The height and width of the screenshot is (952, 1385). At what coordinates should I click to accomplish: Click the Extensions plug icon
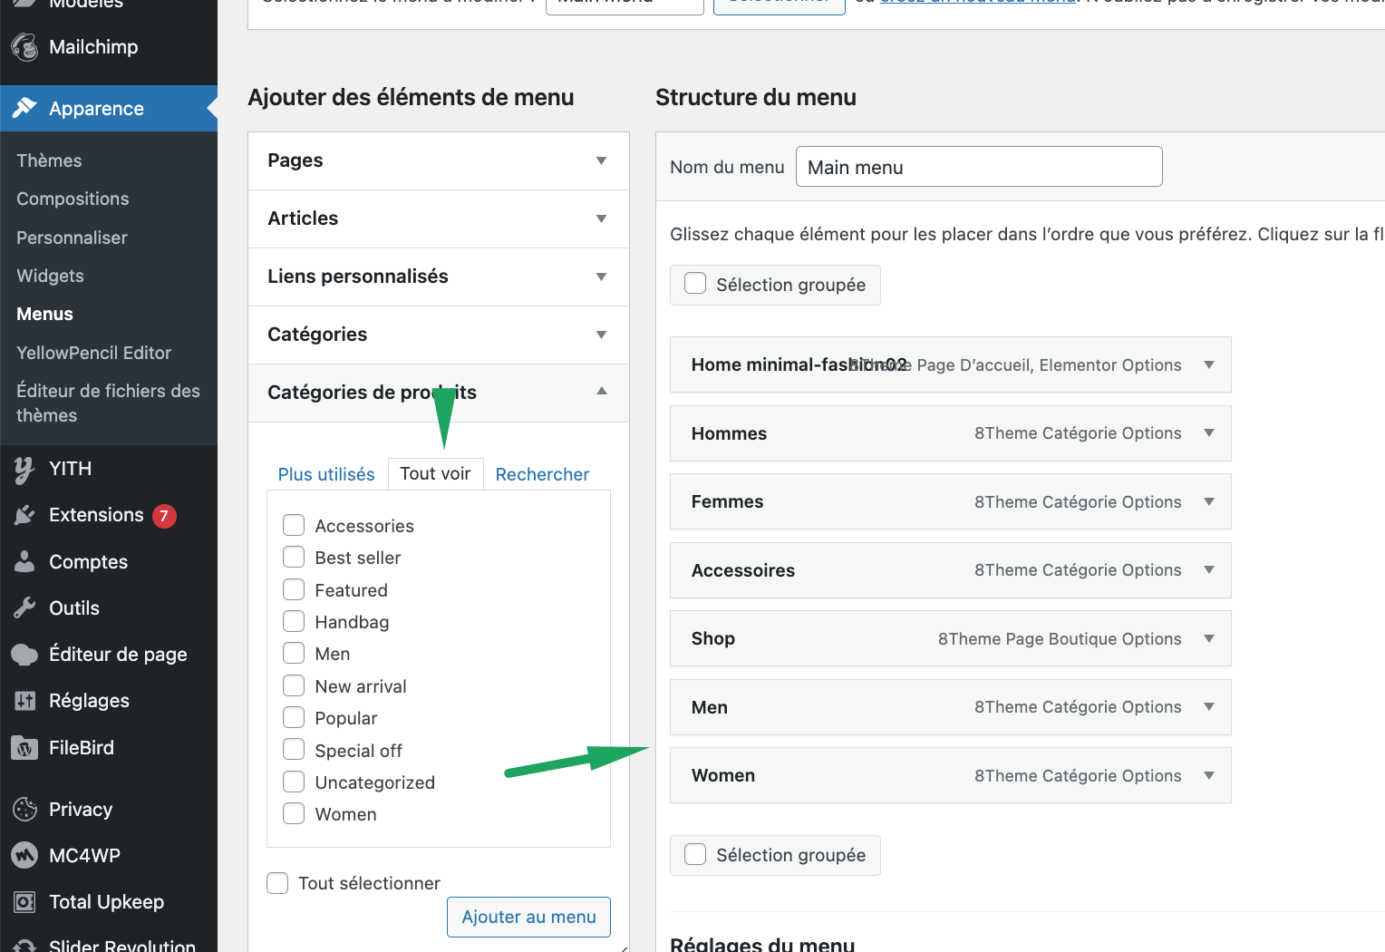[24, 515]
